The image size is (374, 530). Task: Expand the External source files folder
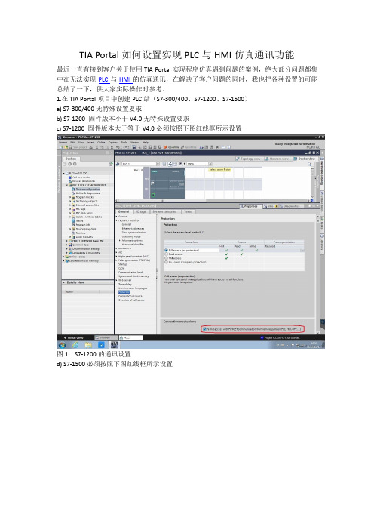click(x=70, y=205)
